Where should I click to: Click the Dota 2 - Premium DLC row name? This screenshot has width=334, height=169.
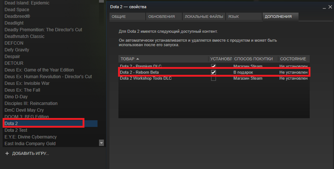coord(141,66)
